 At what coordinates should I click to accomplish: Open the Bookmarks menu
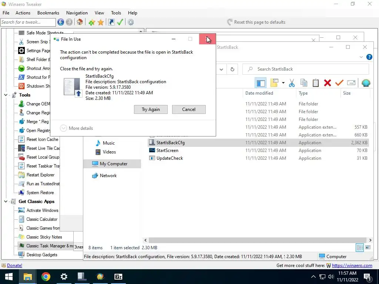coord(48,13)
